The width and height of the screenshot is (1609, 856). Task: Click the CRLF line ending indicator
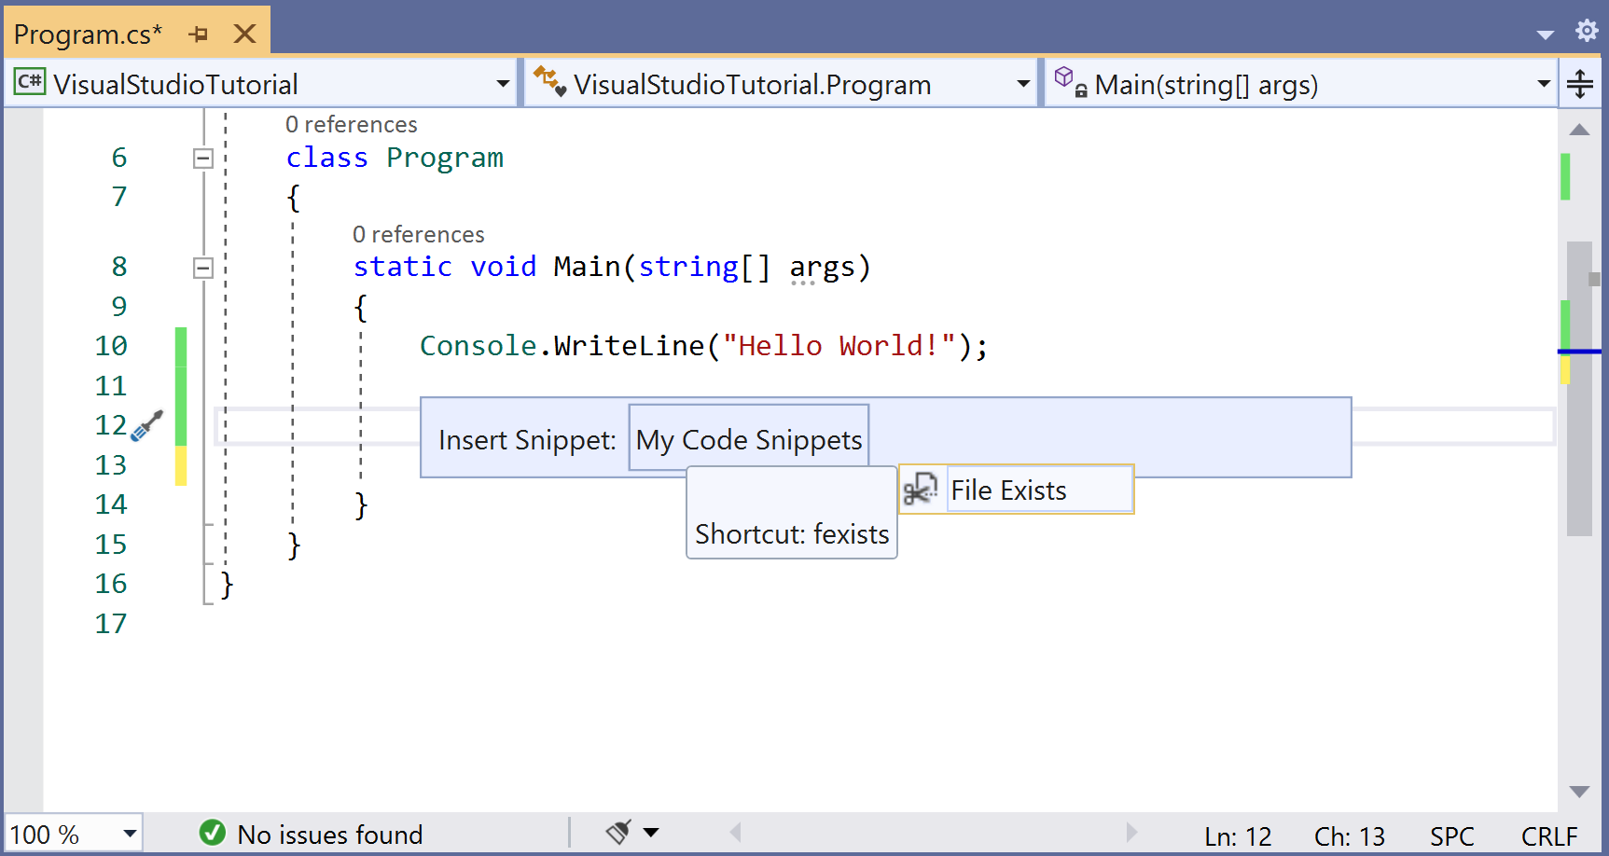1549,836
